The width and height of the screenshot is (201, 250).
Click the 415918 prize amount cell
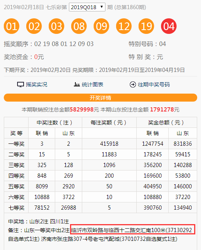pos(109,144)
